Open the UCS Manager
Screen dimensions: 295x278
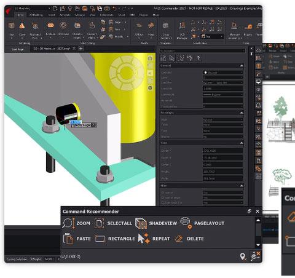coord(182,30)
